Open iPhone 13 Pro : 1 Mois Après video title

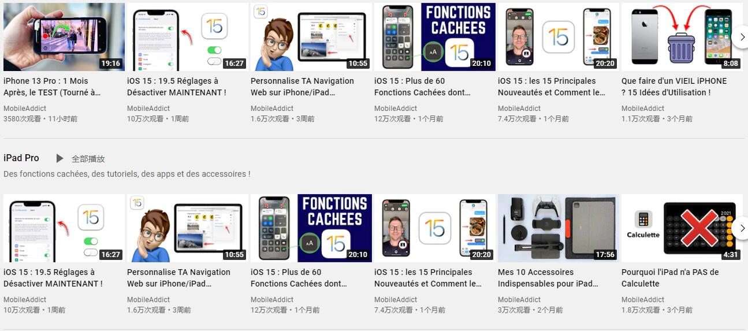[x=52, y=87]
